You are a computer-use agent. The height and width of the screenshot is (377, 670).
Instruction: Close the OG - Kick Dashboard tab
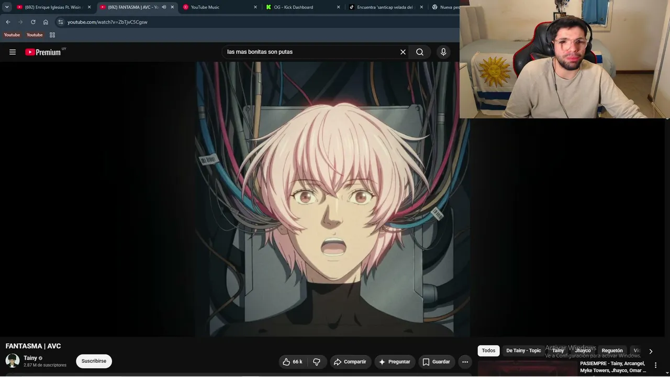(x=338, y=7)
